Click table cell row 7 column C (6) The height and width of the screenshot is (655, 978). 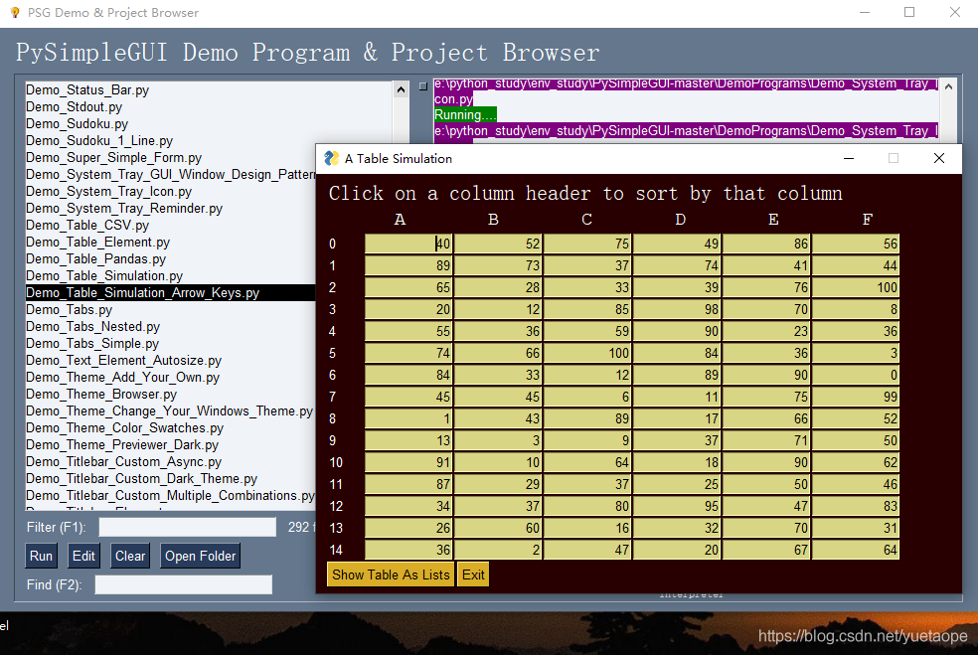tap(587, 397)
